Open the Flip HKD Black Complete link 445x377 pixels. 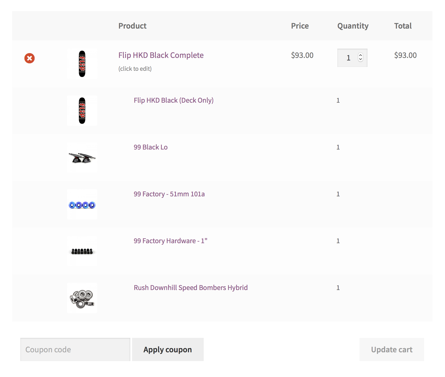pyautogui.click(x=161, y=55)
